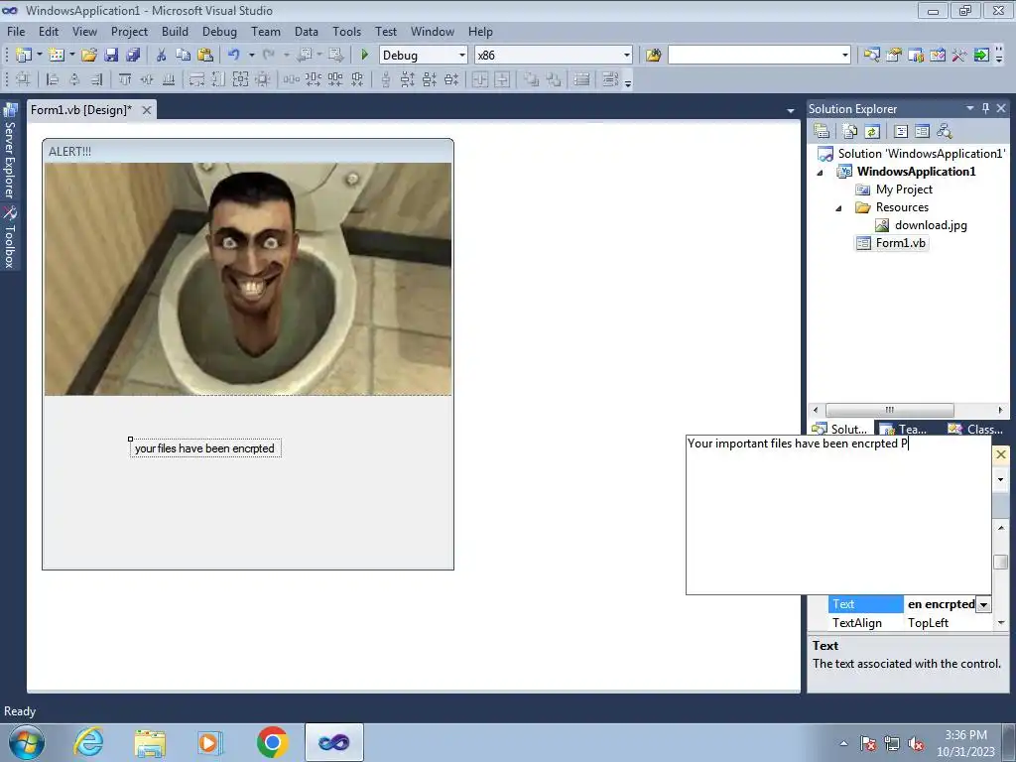
Task: Open the Project menu
Action: coord(129,31)
